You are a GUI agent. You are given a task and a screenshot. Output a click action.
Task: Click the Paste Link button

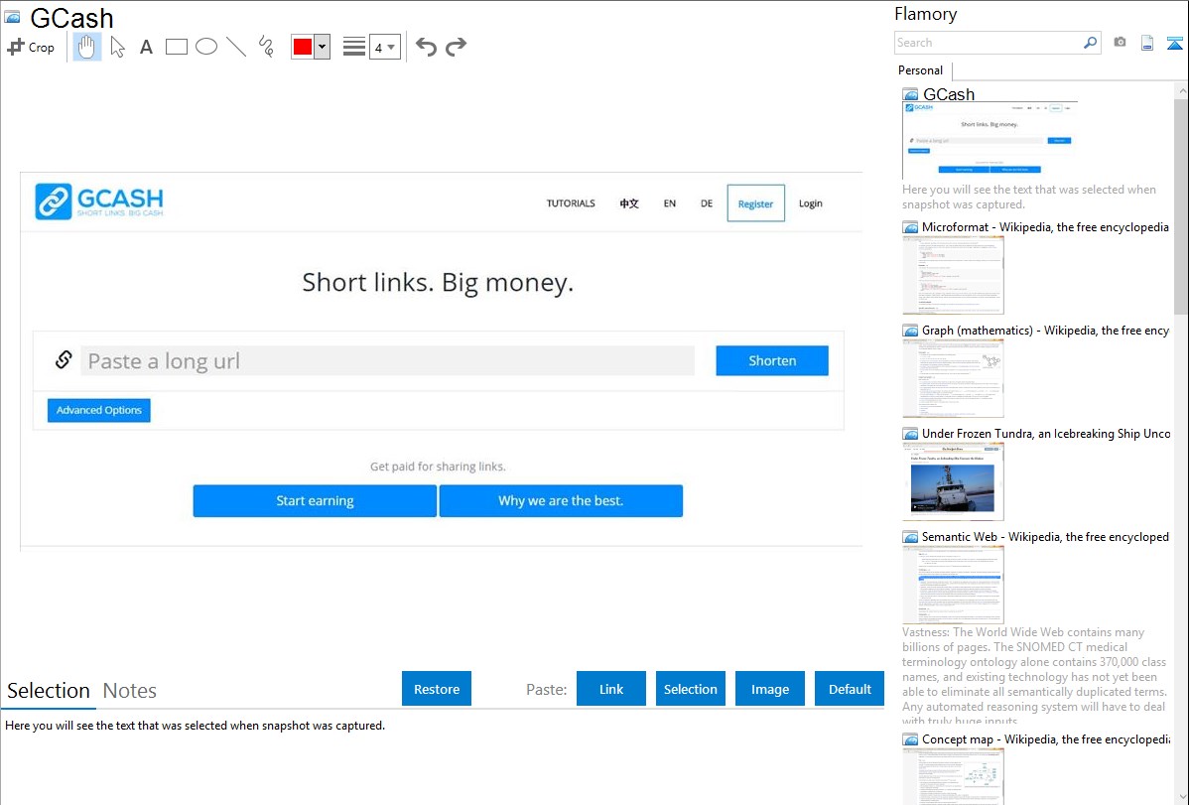click(611, 689)
